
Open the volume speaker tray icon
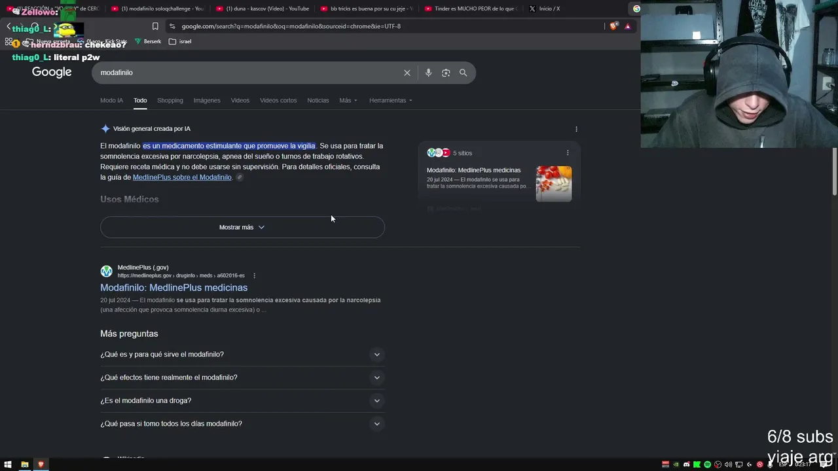coord(728,464)
